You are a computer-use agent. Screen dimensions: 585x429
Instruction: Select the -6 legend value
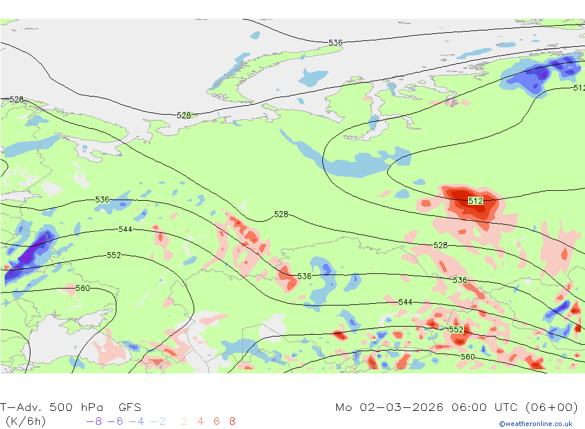115,421
